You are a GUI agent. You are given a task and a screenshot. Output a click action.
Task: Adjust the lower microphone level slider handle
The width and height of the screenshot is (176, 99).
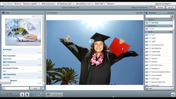pyautogui.click(x=38, y=95)
